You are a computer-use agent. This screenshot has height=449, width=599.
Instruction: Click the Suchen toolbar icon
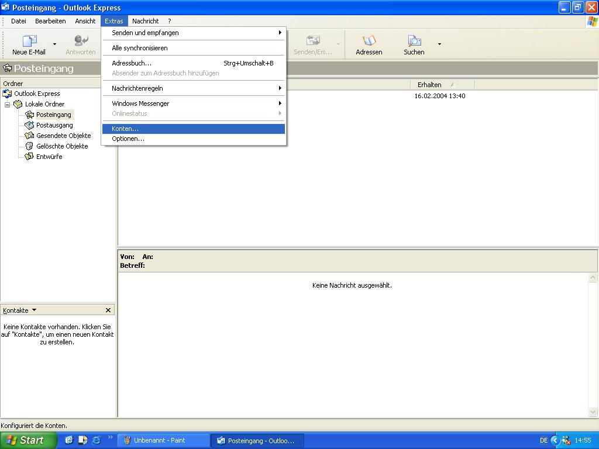[x=414, y=40]
